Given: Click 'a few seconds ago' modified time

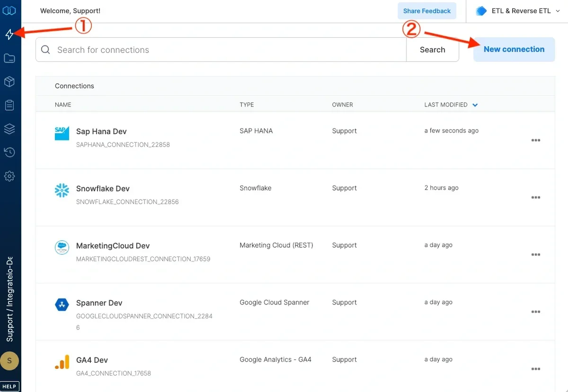Looking at the screenshot, I should click(452, 131).
